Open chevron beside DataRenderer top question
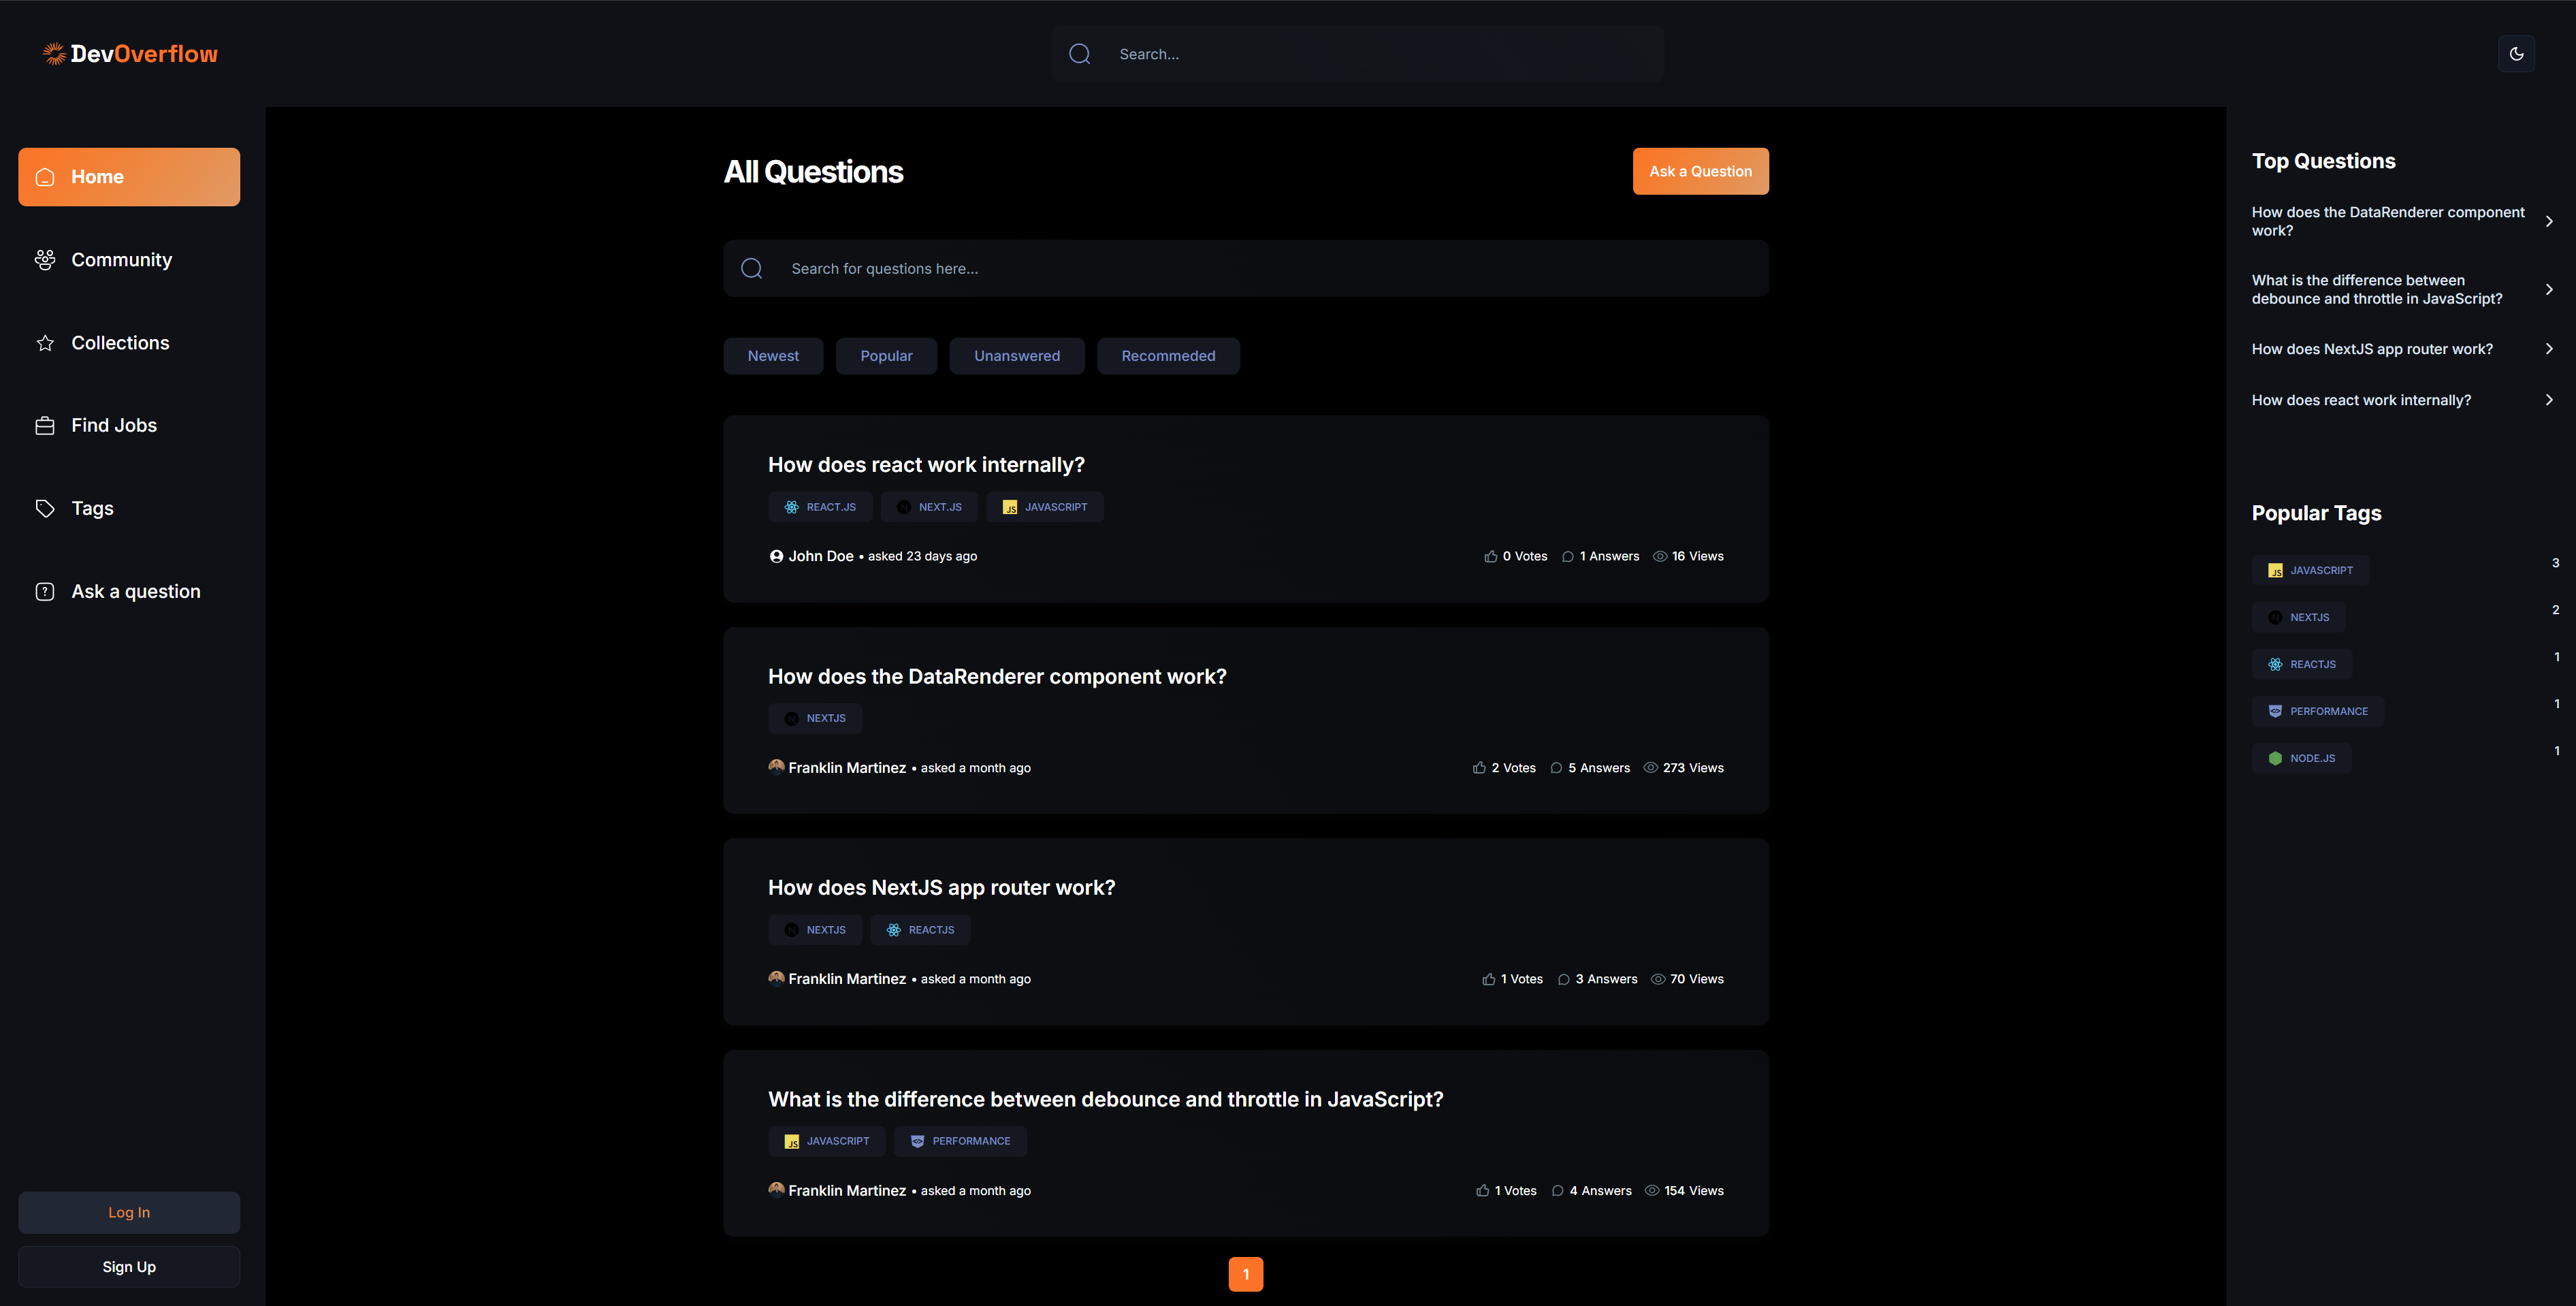The image size is (2576, 1306). [2549, 221]
